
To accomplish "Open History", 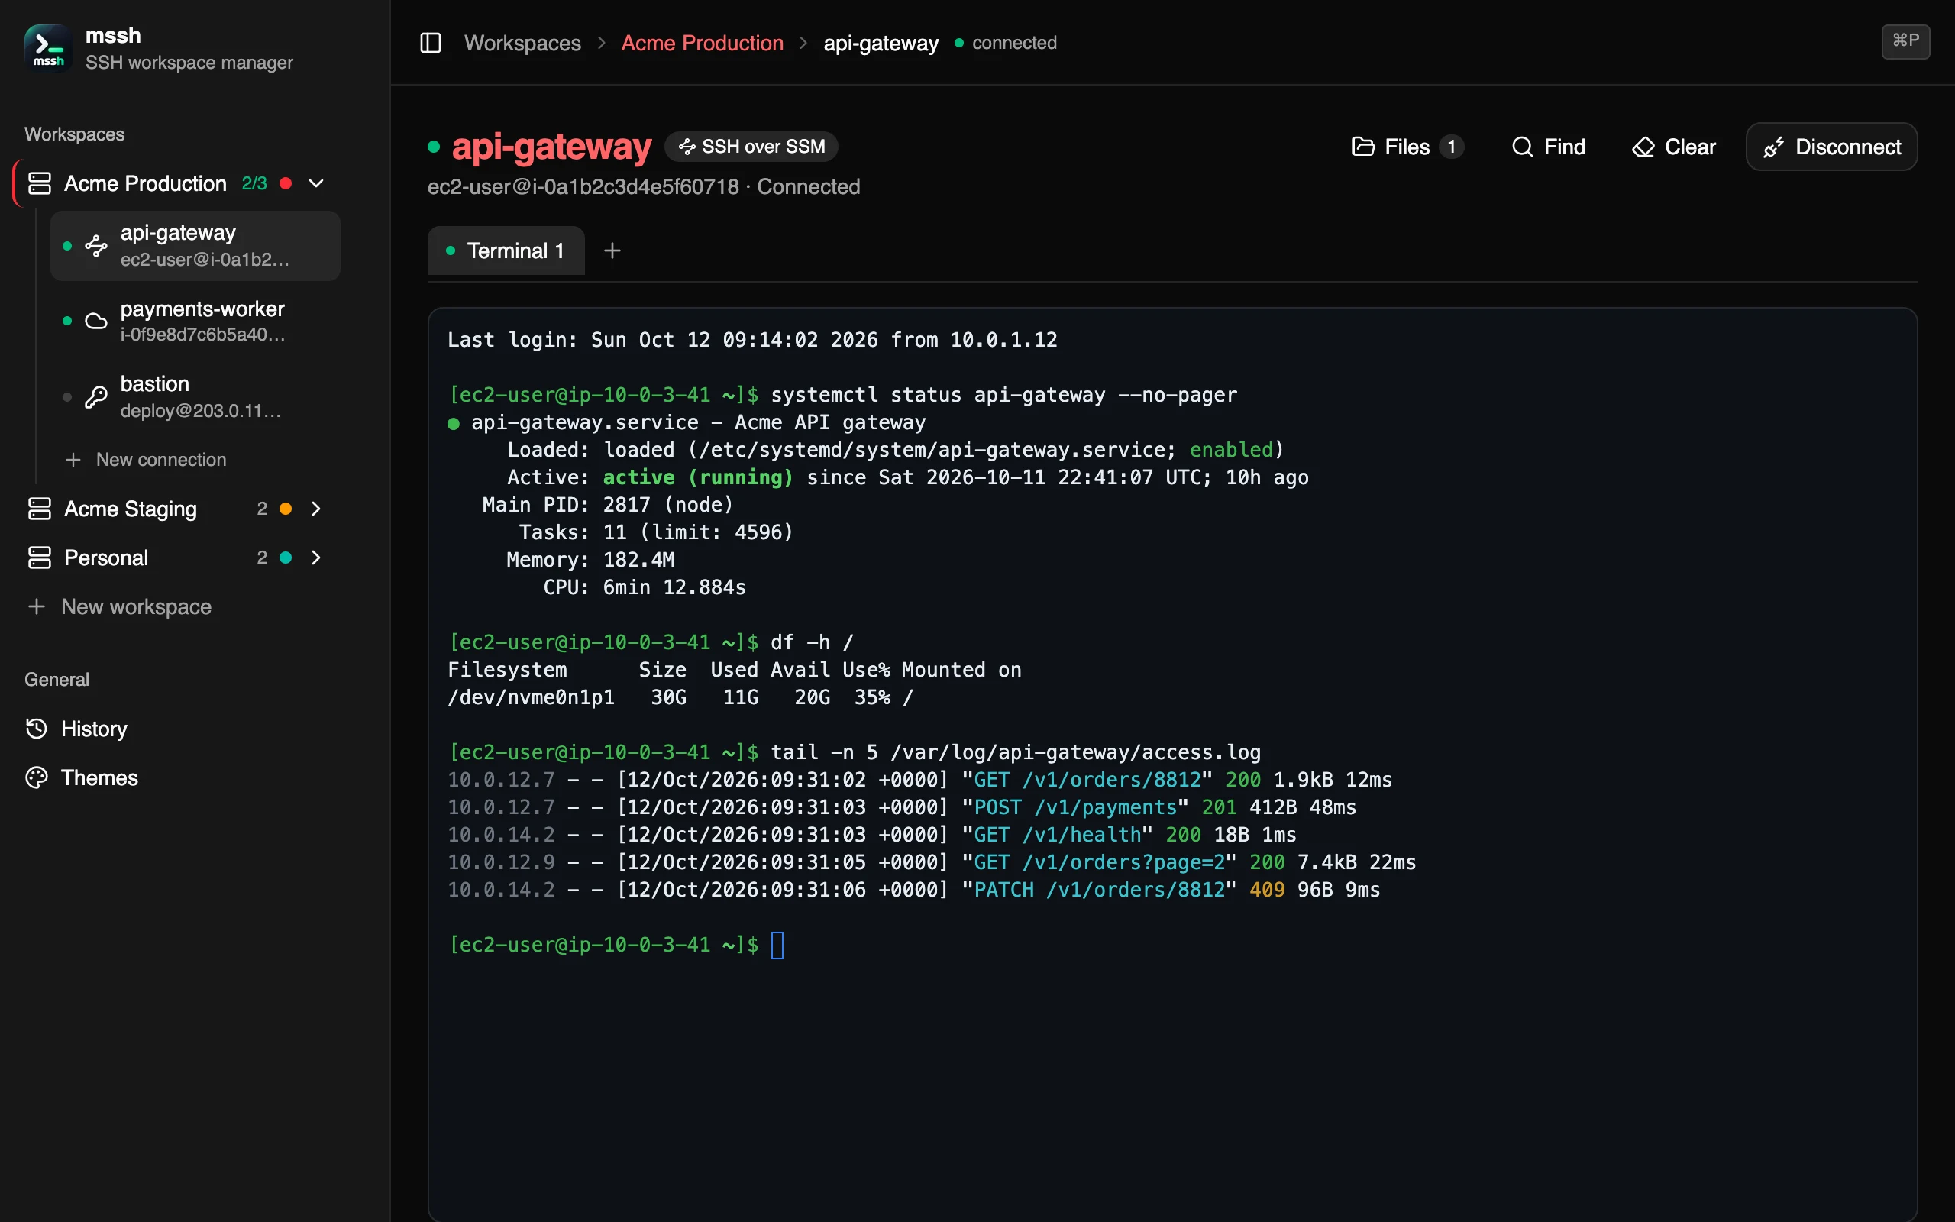I will point(76,728).
